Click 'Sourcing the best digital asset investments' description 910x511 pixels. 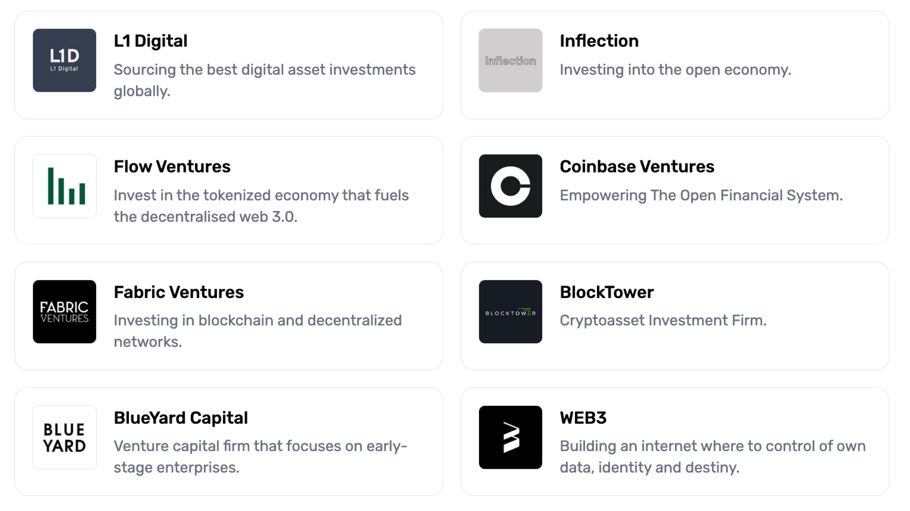coord(264,70)
